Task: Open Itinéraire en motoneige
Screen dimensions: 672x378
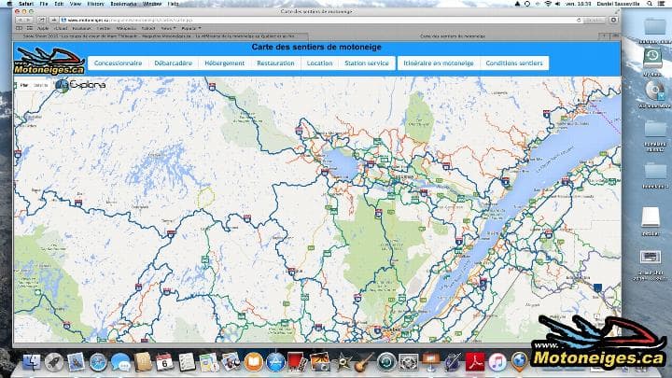Action: point(439,63)
